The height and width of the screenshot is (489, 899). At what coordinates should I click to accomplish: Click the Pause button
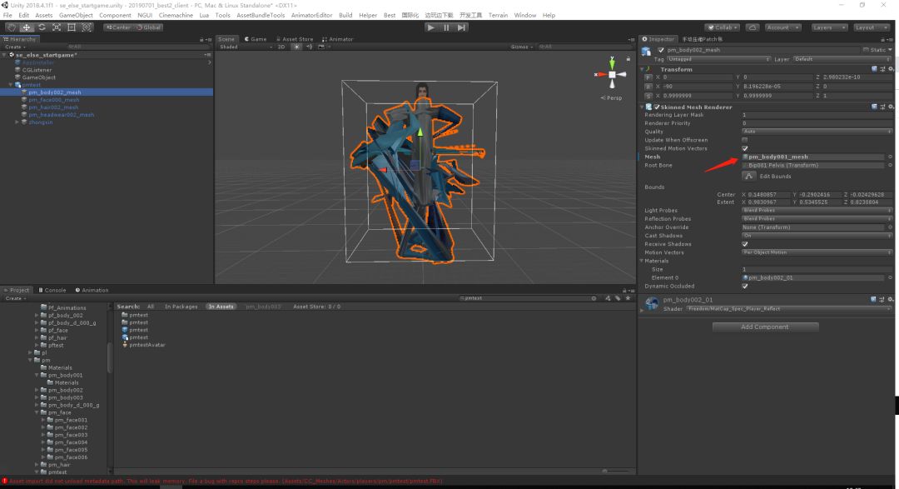click(x=446, y=27)
